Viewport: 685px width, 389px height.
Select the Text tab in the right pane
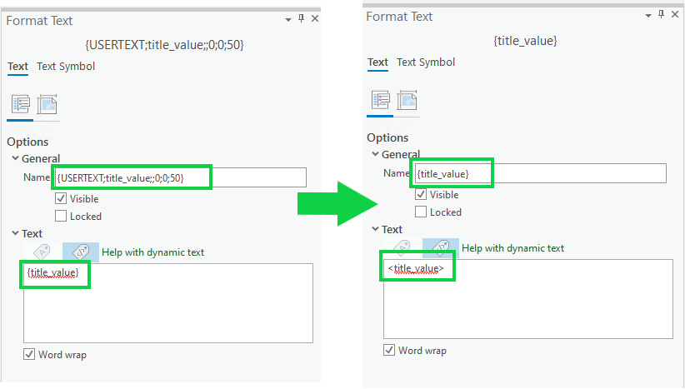[377, 62]
